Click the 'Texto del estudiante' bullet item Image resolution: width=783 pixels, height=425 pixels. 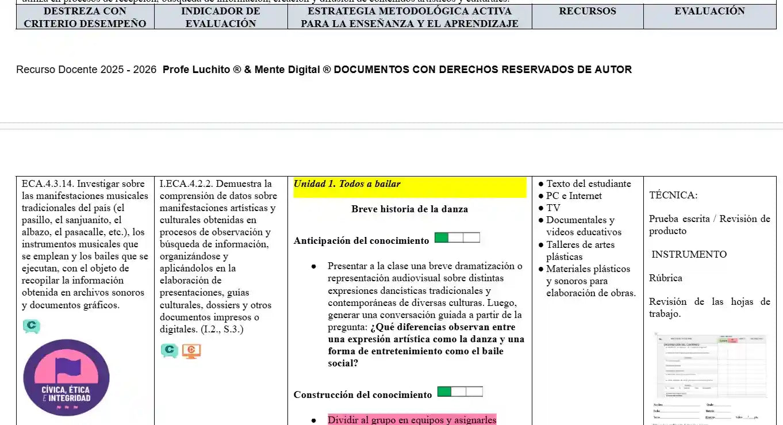[588, 184]
